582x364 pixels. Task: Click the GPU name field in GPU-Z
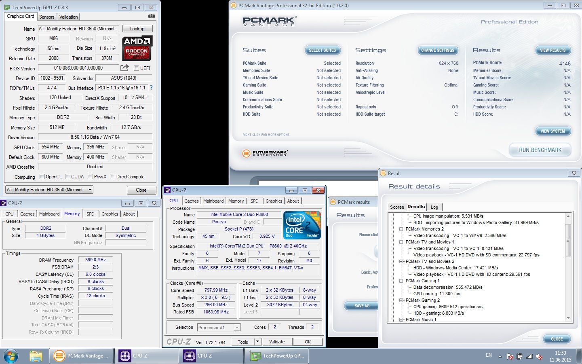(x=79, y=29)
